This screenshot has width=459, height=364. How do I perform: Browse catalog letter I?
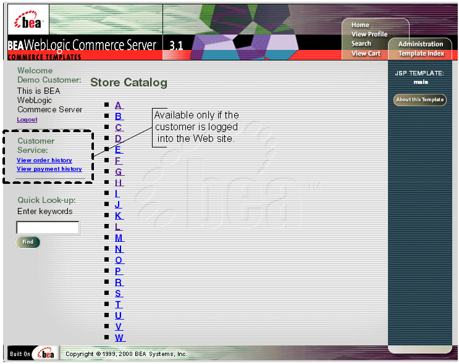coord(117,194)
